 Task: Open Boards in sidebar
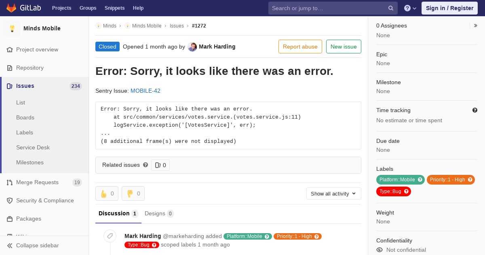coord(25,117)
